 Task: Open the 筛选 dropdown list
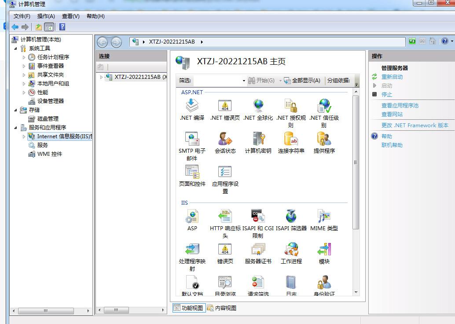point(243,81)
